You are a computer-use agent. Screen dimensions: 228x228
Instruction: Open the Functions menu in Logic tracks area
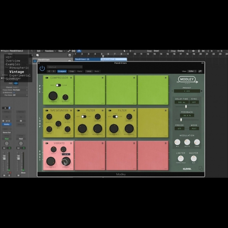coord(50,51)
